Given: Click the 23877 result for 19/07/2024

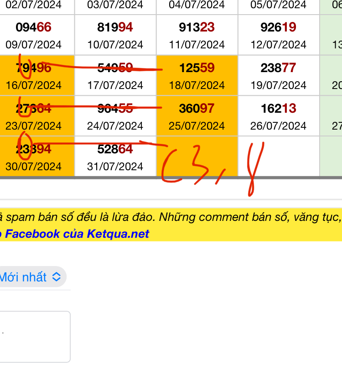Looking at the screenshot, I should 278,76.
